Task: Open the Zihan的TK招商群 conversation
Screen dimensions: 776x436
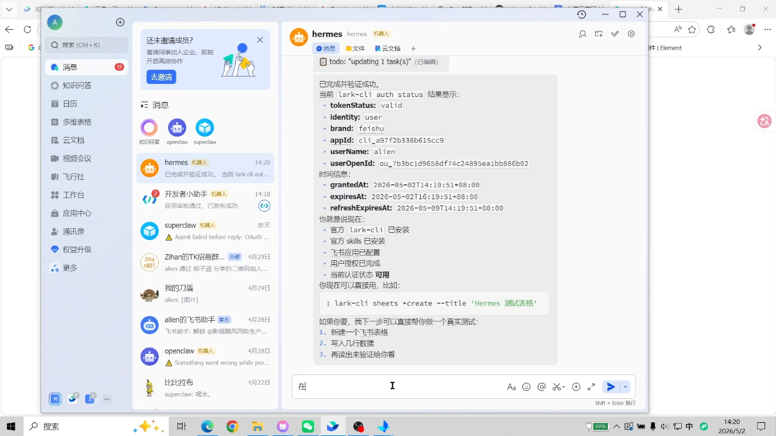Action: (x=205, y=263)
